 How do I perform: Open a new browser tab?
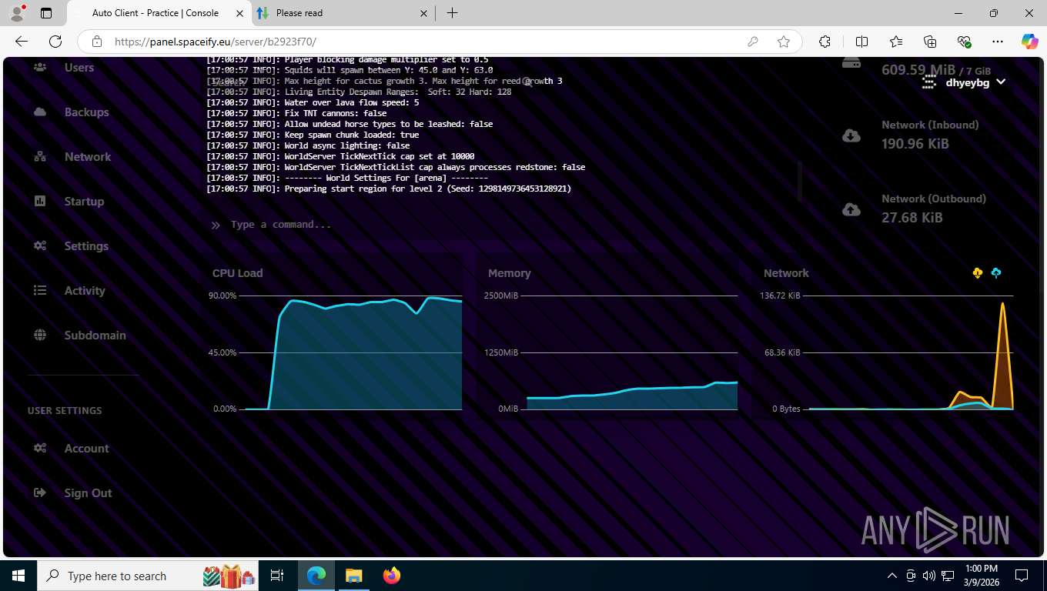452,13
